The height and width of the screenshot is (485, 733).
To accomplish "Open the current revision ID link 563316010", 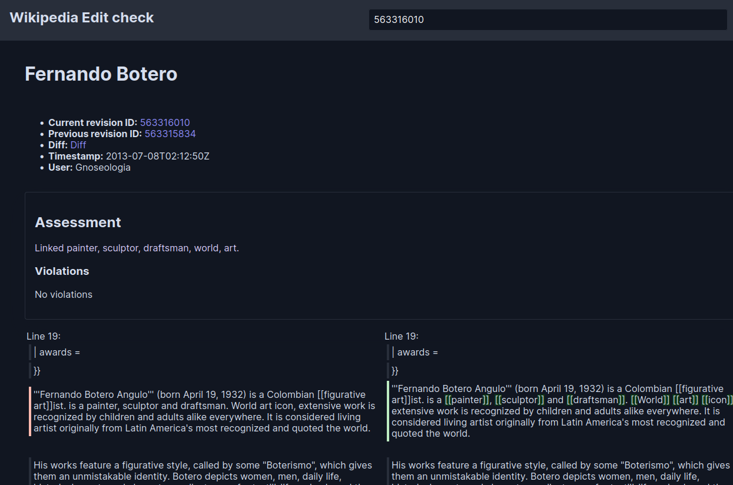I will [165, 122].
